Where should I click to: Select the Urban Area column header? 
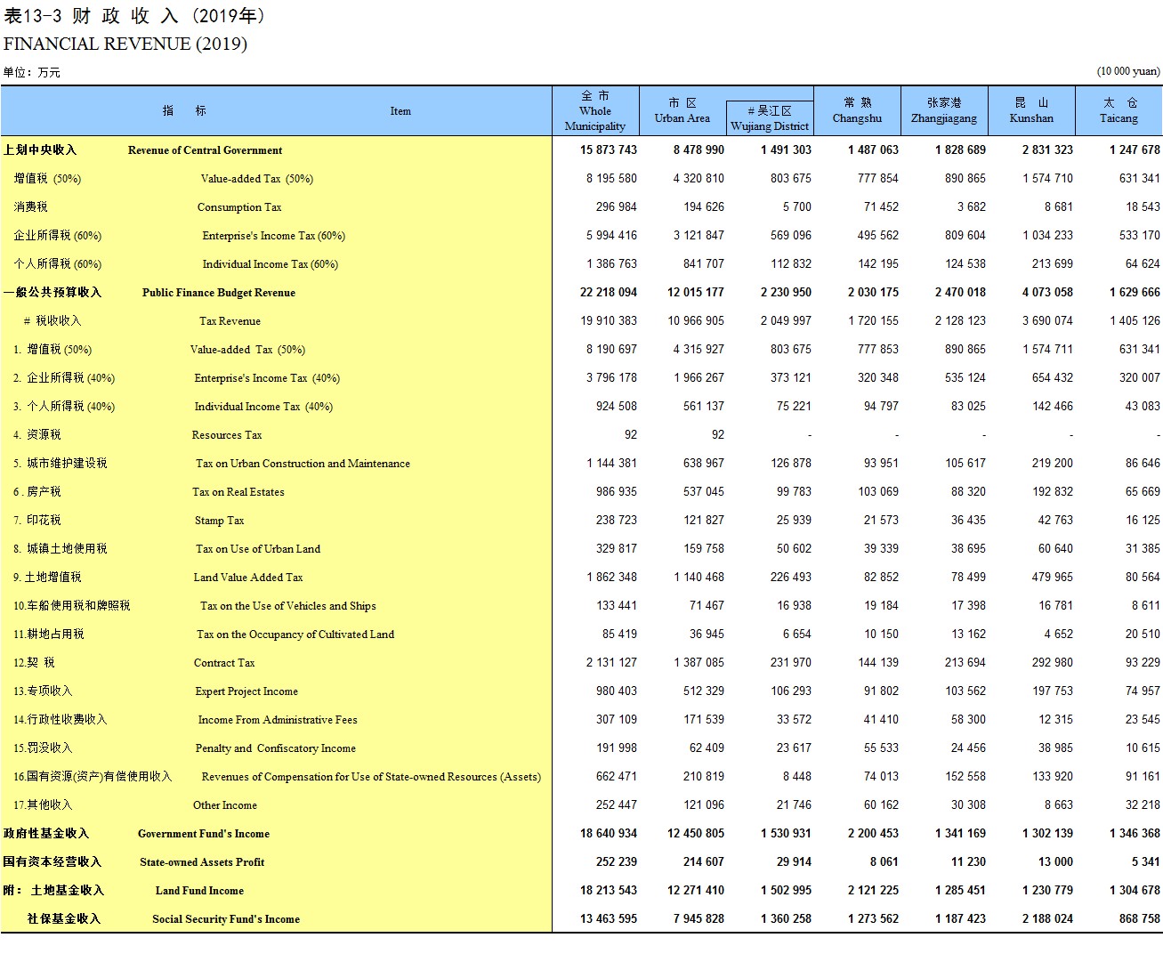pyautogui.click(x=682, y=111)
